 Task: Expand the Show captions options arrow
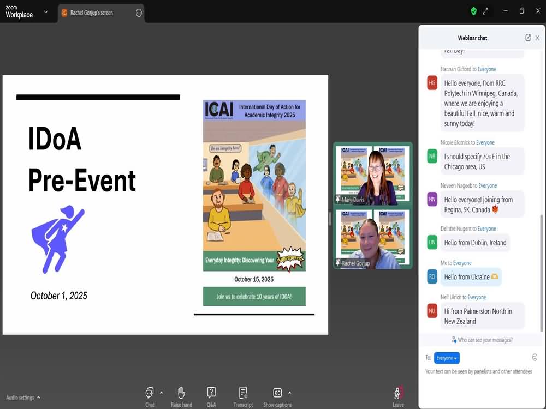click(x=289, y=392)
